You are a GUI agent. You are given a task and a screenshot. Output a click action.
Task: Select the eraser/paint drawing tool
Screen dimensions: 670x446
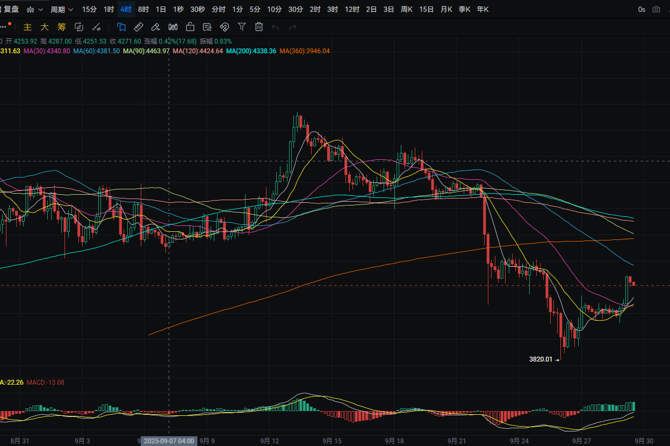[155, 27]
